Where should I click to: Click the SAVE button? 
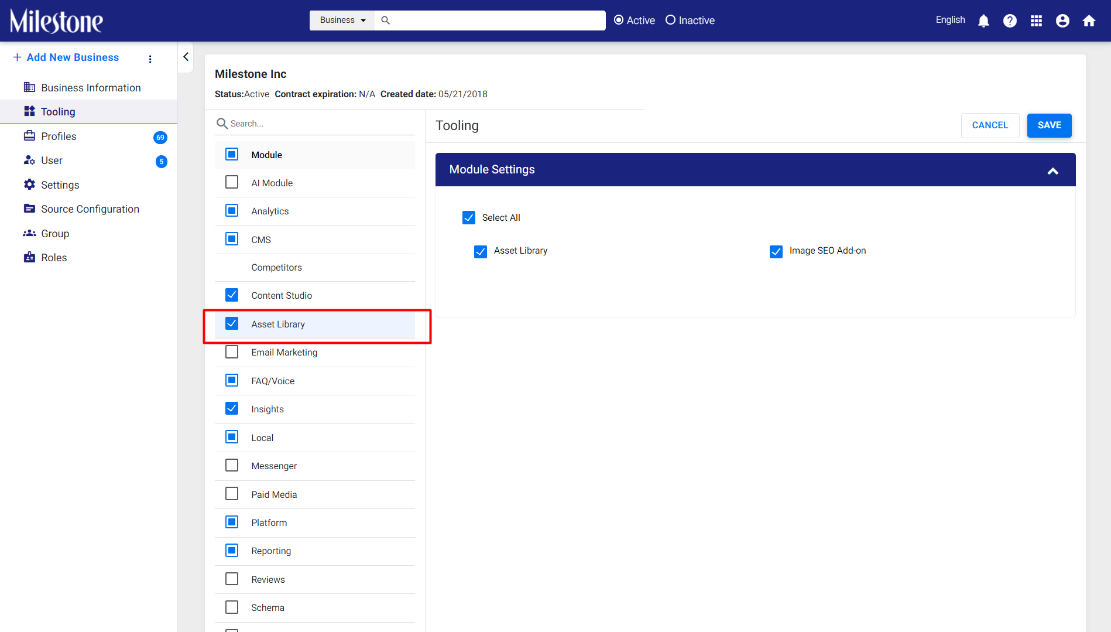1049,125
